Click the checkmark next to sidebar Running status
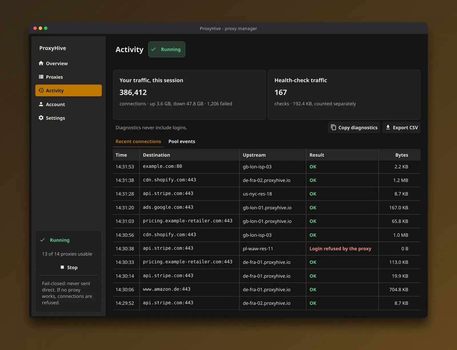Screen dimensions: 457x350 43,240
